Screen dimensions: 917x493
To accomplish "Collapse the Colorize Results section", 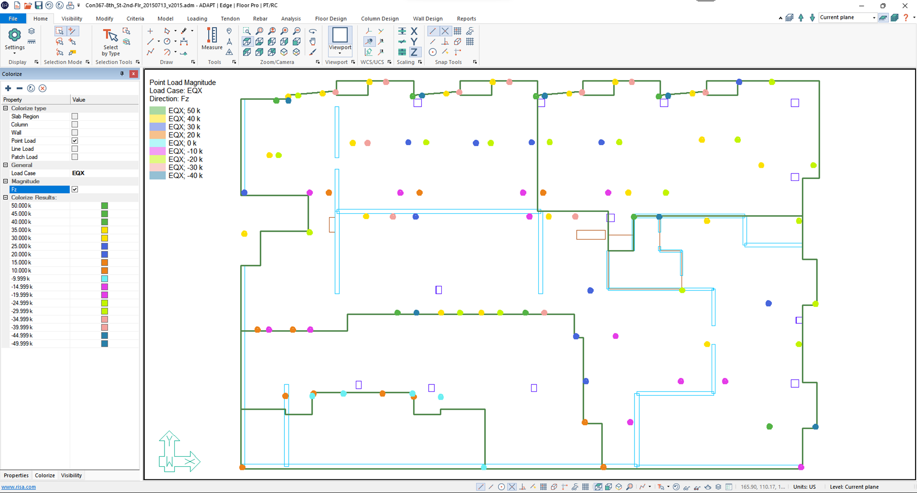I will [x=6, y=197].
